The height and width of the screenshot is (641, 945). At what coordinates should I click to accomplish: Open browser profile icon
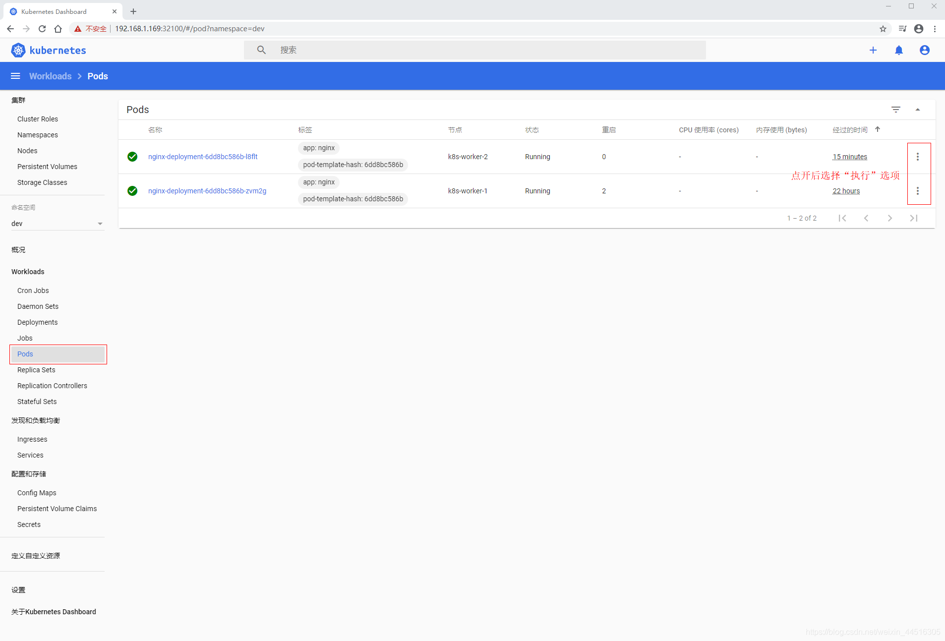919,29
